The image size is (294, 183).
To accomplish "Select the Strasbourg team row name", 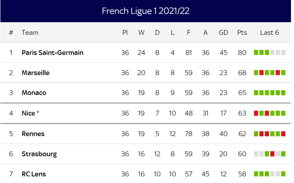I will point(39,154).
